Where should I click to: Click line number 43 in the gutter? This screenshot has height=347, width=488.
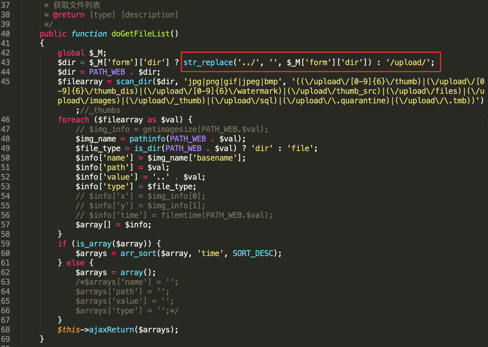(x=5, y=62)
